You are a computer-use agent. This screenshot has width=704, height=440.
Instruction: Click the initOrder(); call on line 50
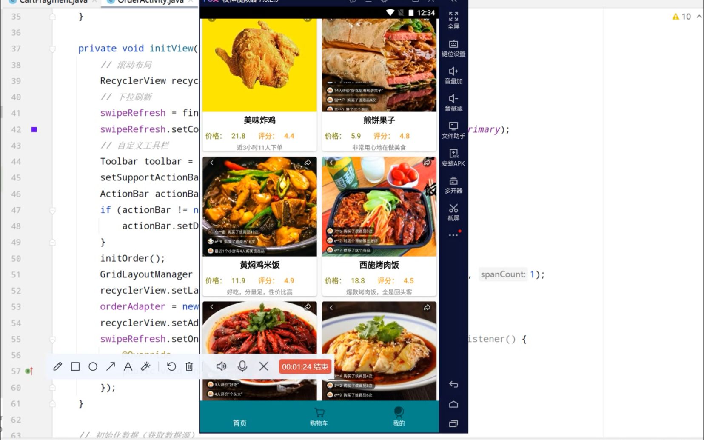point(132,258)
